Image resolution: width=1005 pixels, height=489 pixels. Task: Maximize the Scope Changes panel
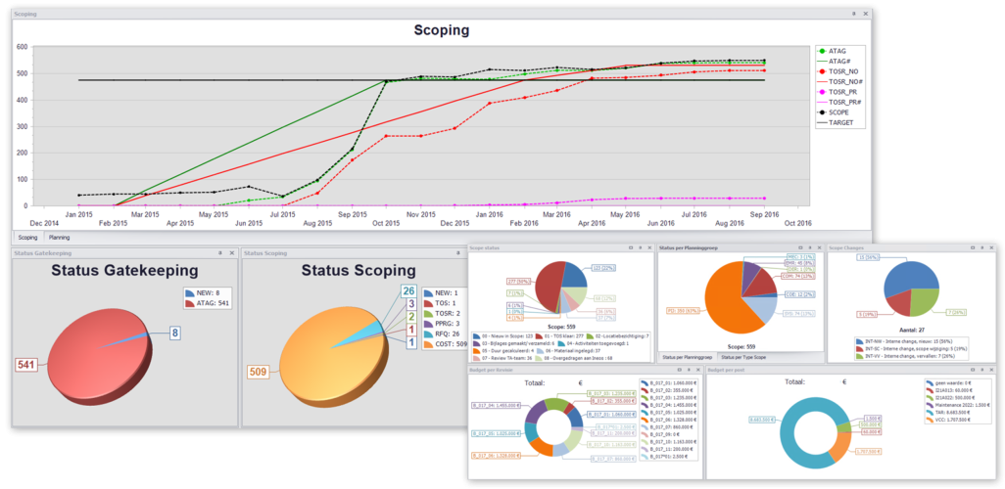[973, 248]
